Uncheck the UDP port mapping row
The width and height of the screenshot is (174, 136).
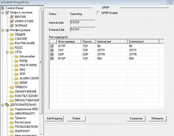coord(52,54)
